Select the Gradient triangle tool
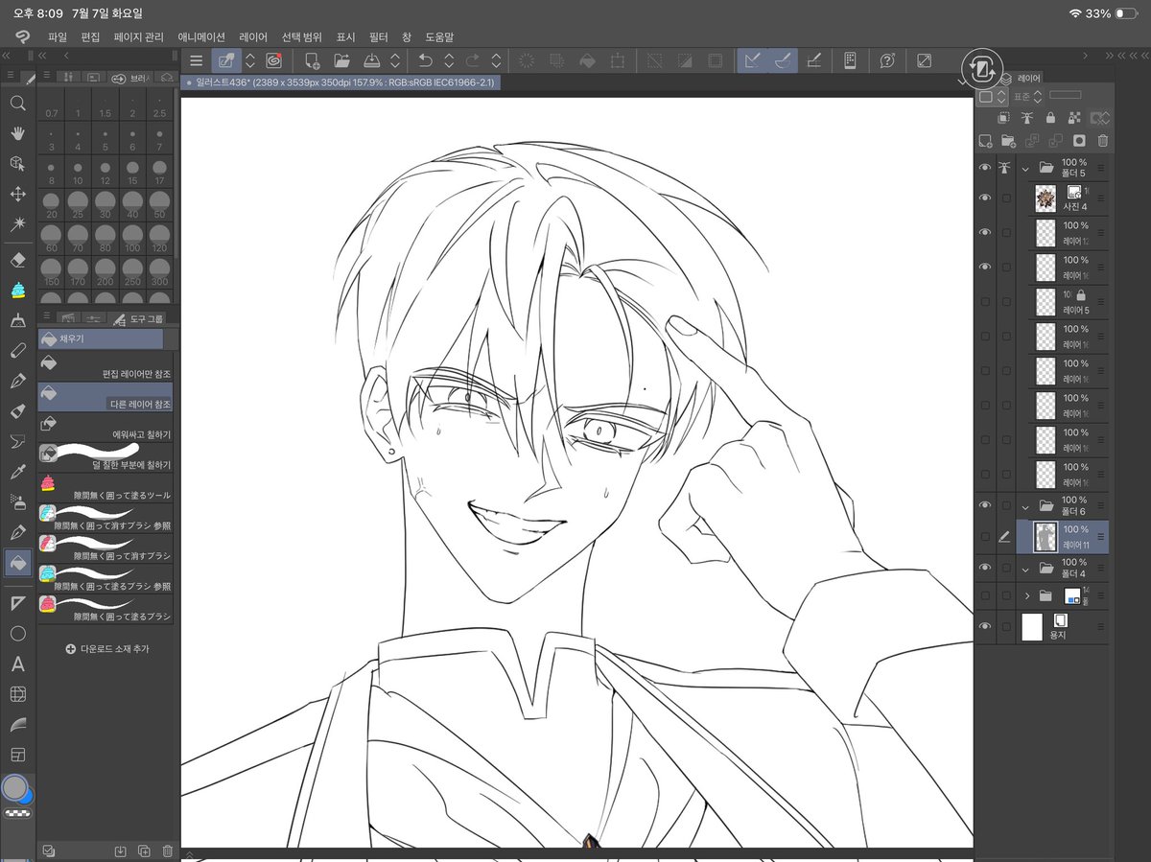The height and width of the screenshot is (862, 1151). click(x=17, y=603)
